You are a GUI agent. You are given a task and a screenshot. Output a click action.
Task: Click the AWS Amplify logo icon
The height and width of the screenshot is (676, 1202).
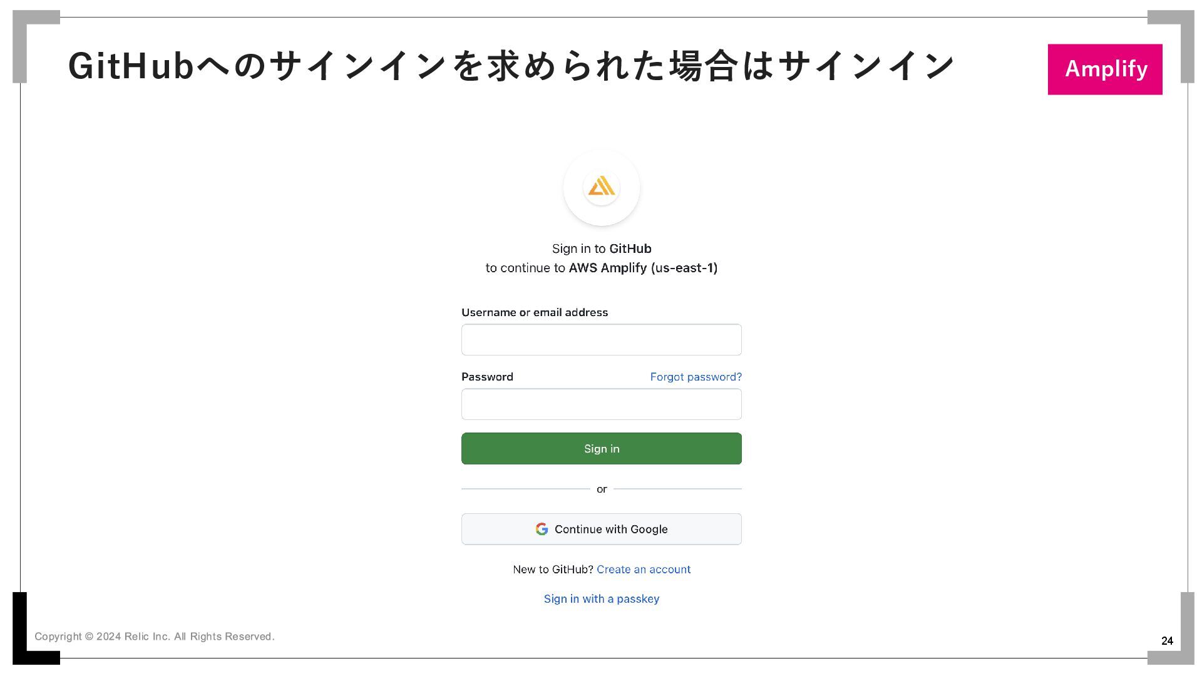pyautogui.click(x=602, y=186)
